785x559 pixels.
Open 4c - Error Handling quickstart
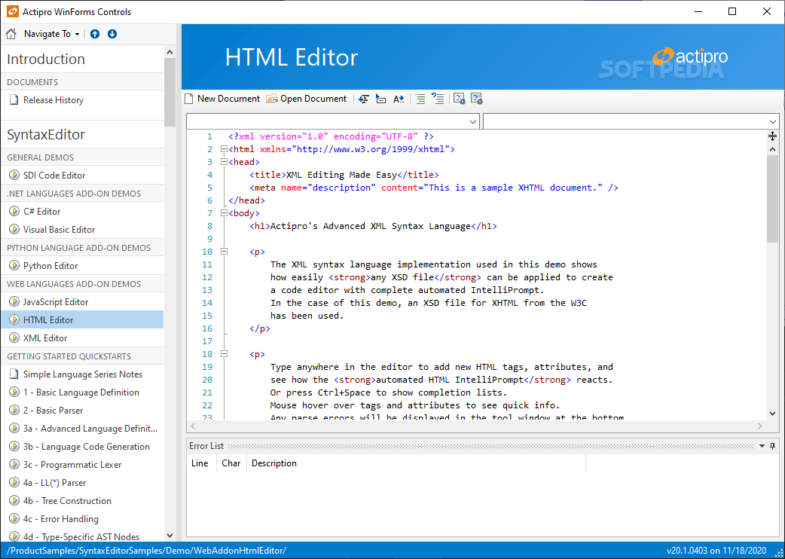point(82,518)
